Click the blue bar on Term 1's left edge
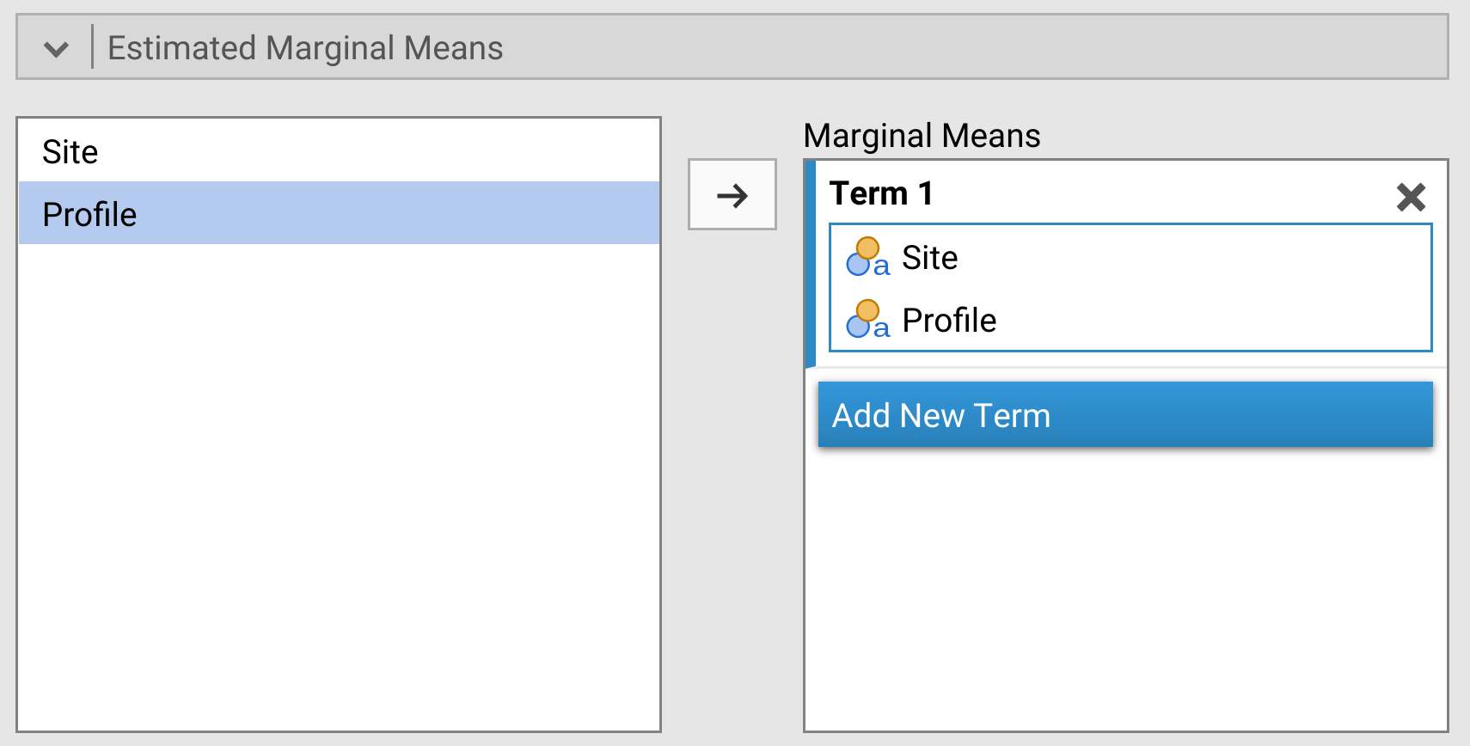Screen dimensions: 1470x746 [810, 264]
